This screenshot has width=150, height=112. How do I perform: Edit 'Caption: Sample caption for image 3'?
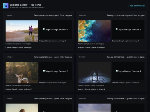(x=19, y=89)
